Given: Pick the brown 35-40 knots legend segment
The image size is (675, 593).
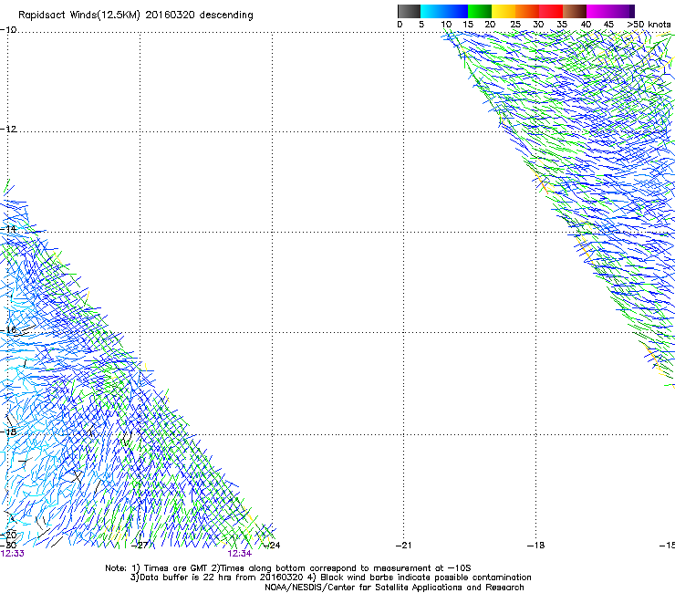Looking at the screenshot, I should pos(575,11).
